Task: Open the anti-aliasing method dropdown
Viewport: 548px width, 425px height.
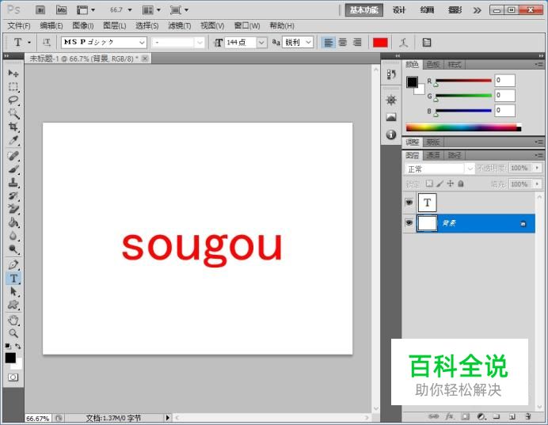Action: (308, 43)
